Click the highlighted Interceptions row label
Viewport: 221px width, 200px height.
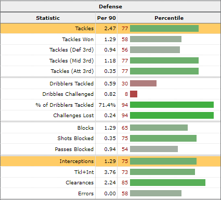(x=76, y=161)
